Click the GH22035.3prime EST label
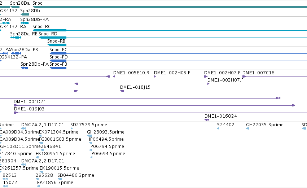This screenshot has width=307, height=188. click(265, 125)
